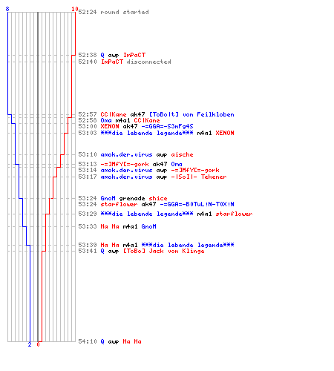This screenshot has height=371, width=334.
Task: Click player Oma in 52:58 kill line
Action: click(x=106, y=120)
